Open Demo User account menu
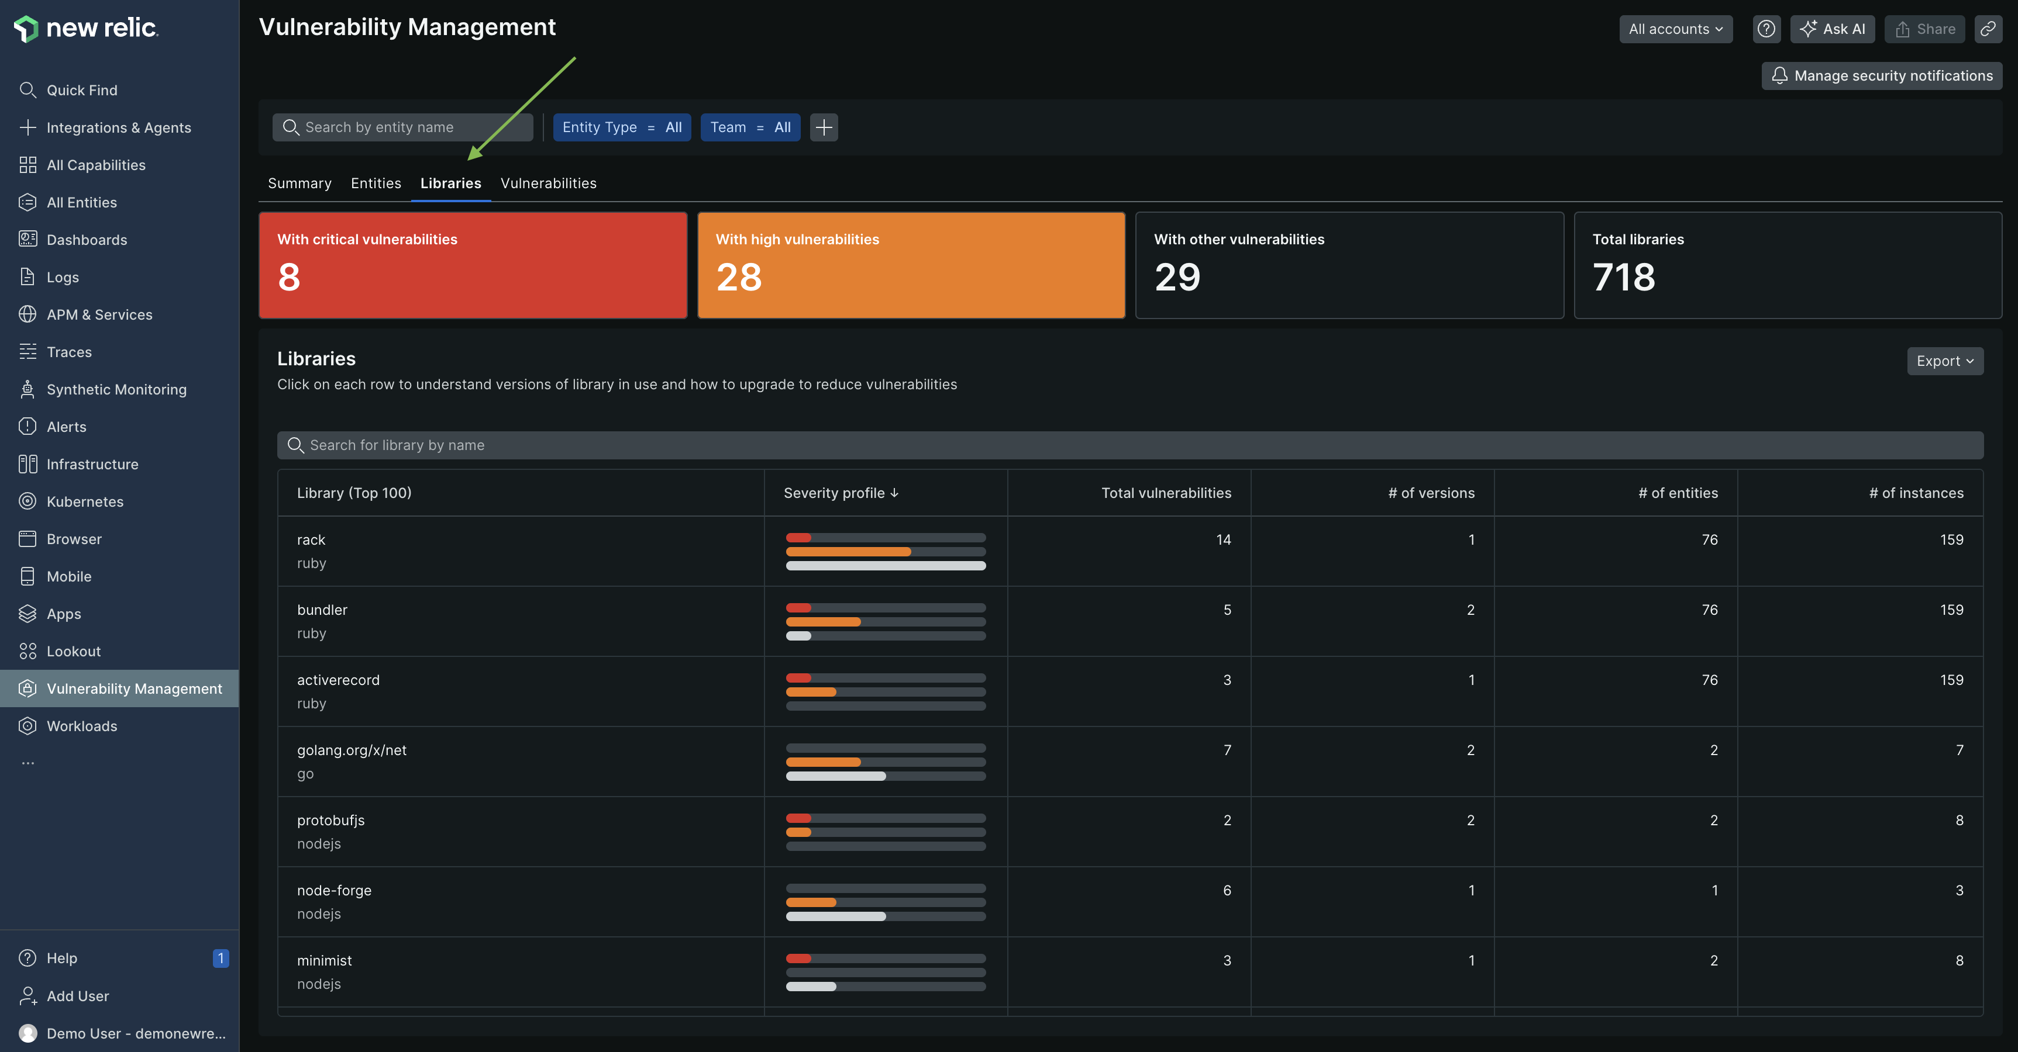This screenshot has width=2018, height=1052. [x=122, y=1033]
